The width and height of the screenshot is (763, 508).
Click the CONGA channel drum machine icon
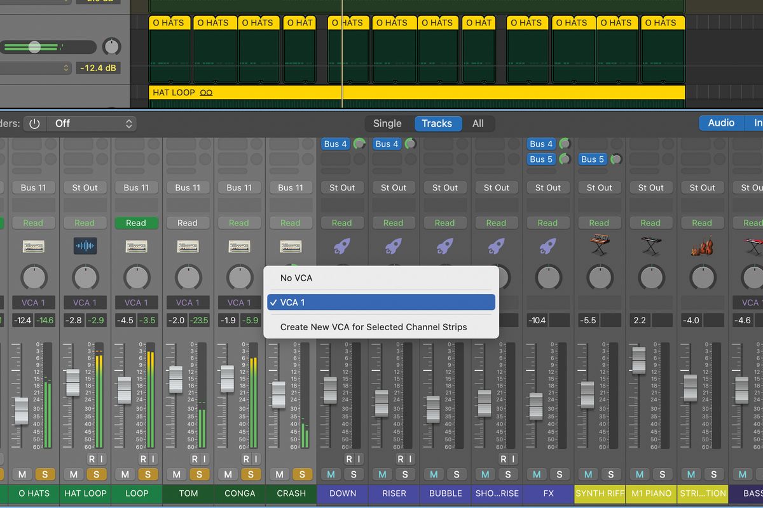[239, 246]
